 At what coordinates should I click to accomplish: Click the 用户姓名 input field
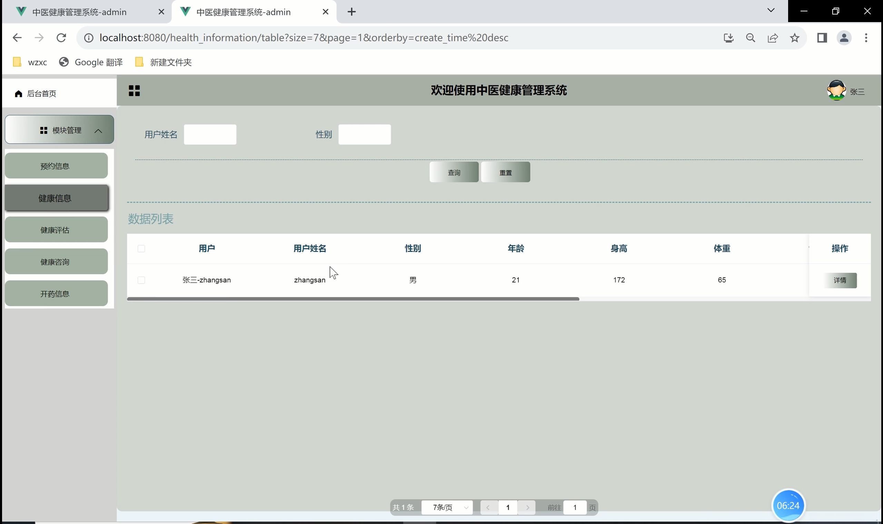pos(210,135)
